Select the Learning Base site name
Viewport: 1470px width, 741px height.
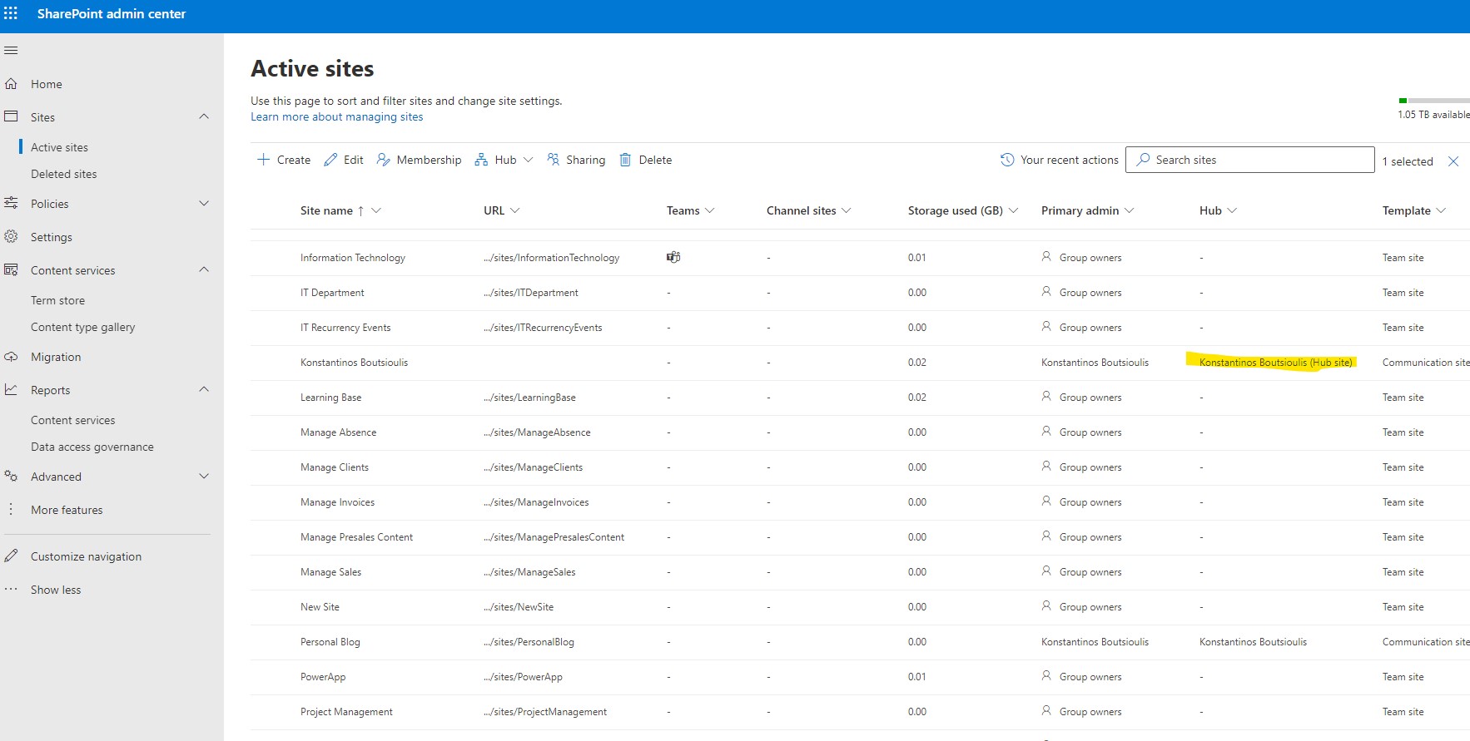330,398
